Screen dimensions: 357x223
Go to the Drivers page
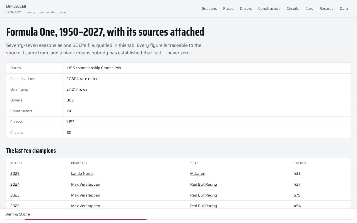click(246, 8)
